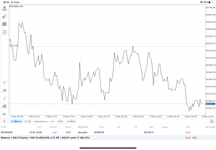Switch chart type via candlestick icon
Viewport: 216px width, 150px height.
(x=4, y=90)
